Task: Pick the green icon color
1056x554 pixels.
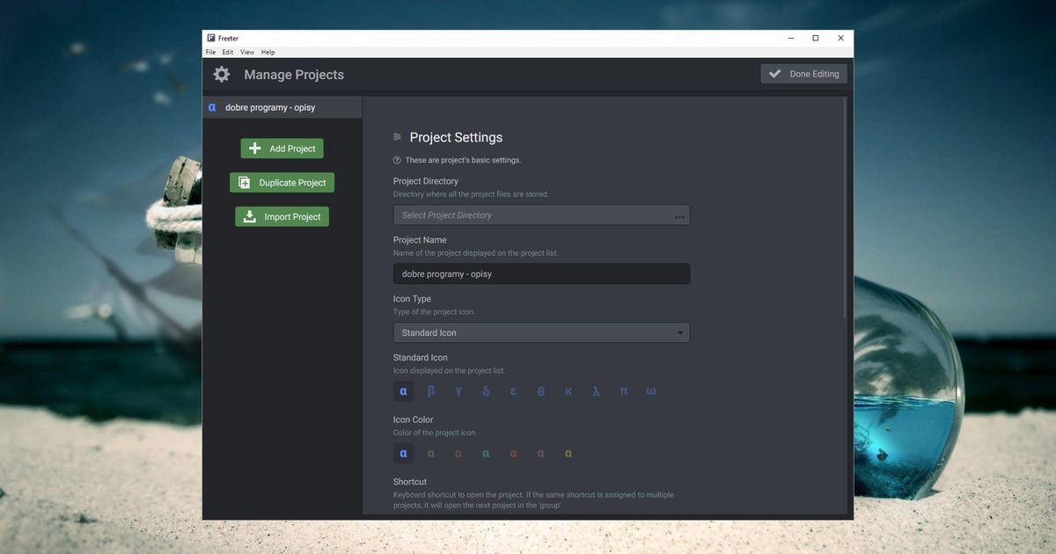Action: pyautogui.click(x=431, y=454)
